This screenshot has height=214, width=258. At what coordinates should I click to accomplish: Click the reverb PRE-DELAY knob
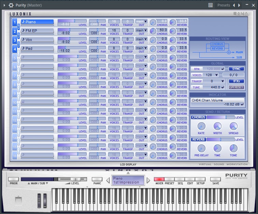coord(201,148)
